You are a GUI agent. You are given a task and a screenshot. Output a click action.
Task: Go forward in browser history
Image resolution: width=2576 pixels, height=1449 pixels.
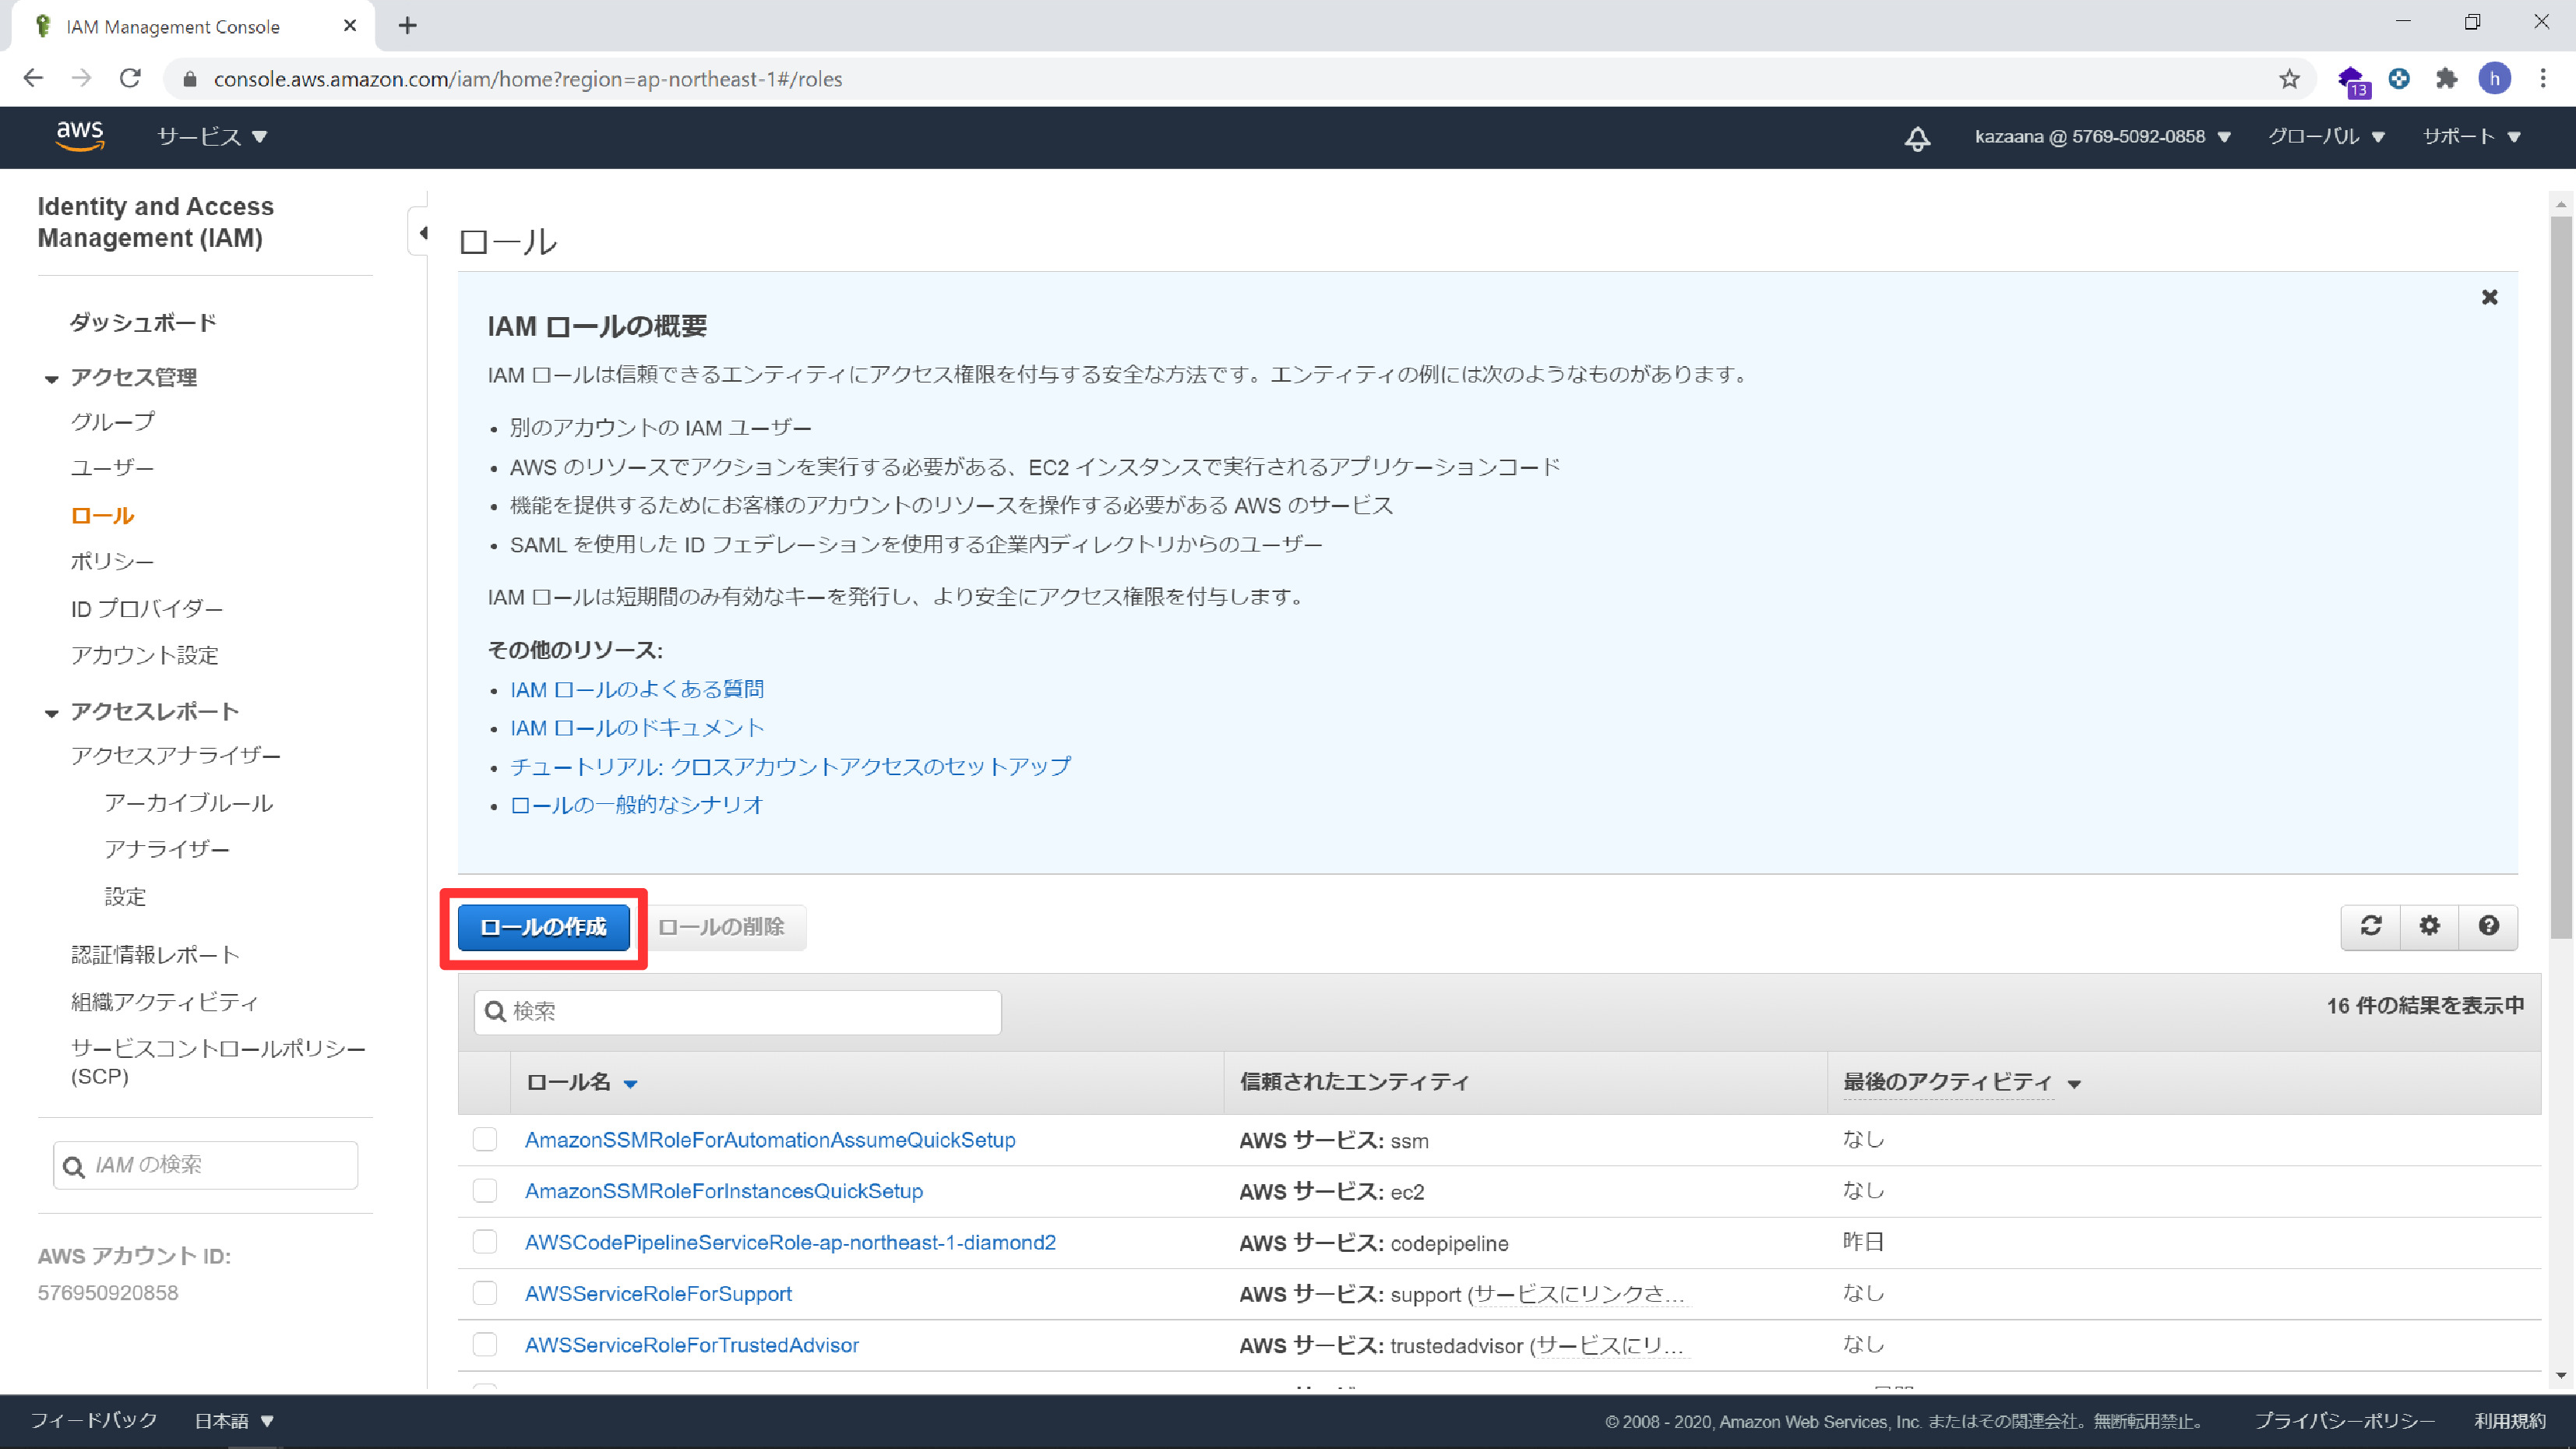[82, 79]
